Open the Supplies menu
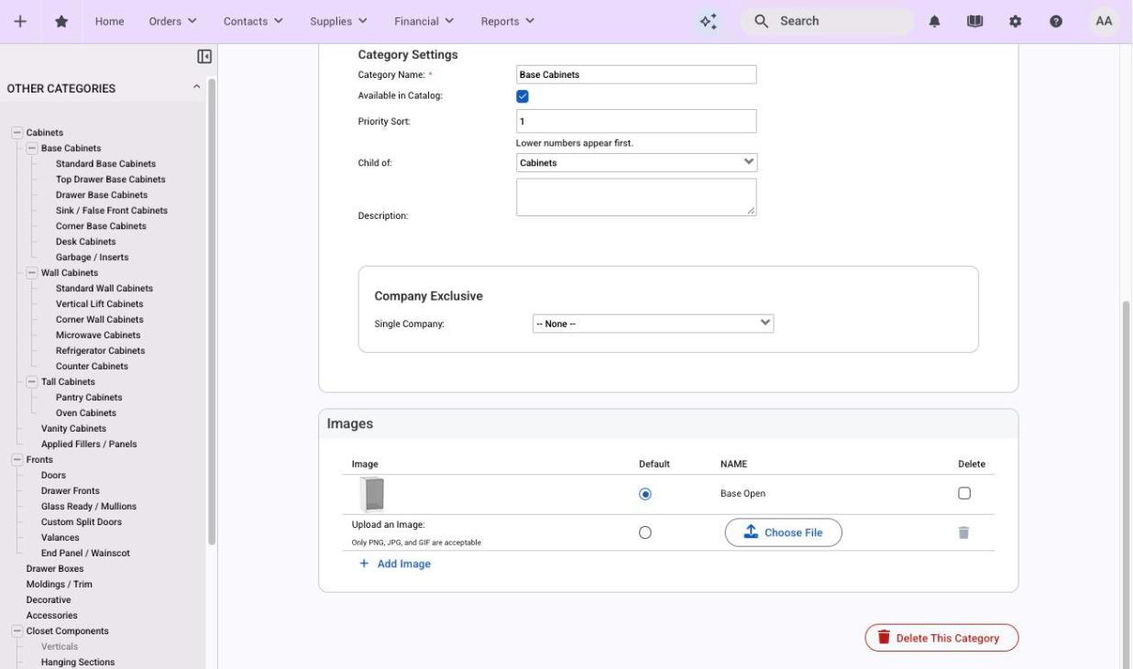This screenshot has height=669, width=1133. [x=338, y=21]
